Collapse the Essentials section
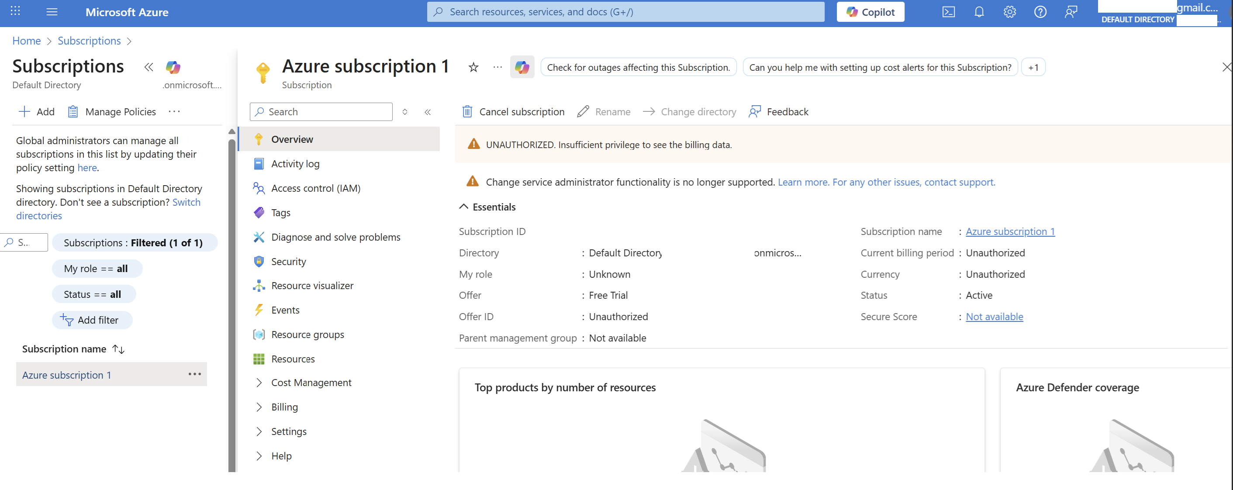1233x490 pixels. [x=487, y=207]
